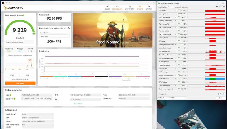227x129 pixels.
Task: Open the Memory Clock sensor dropdown arrow
Action: (176, 14)
